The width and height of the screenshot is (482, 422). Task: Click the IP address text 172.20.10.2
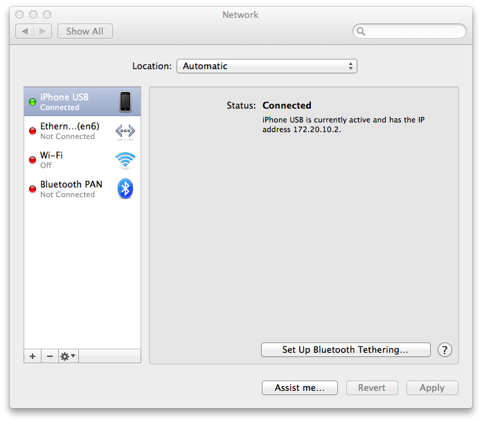[x=317, y=129]
